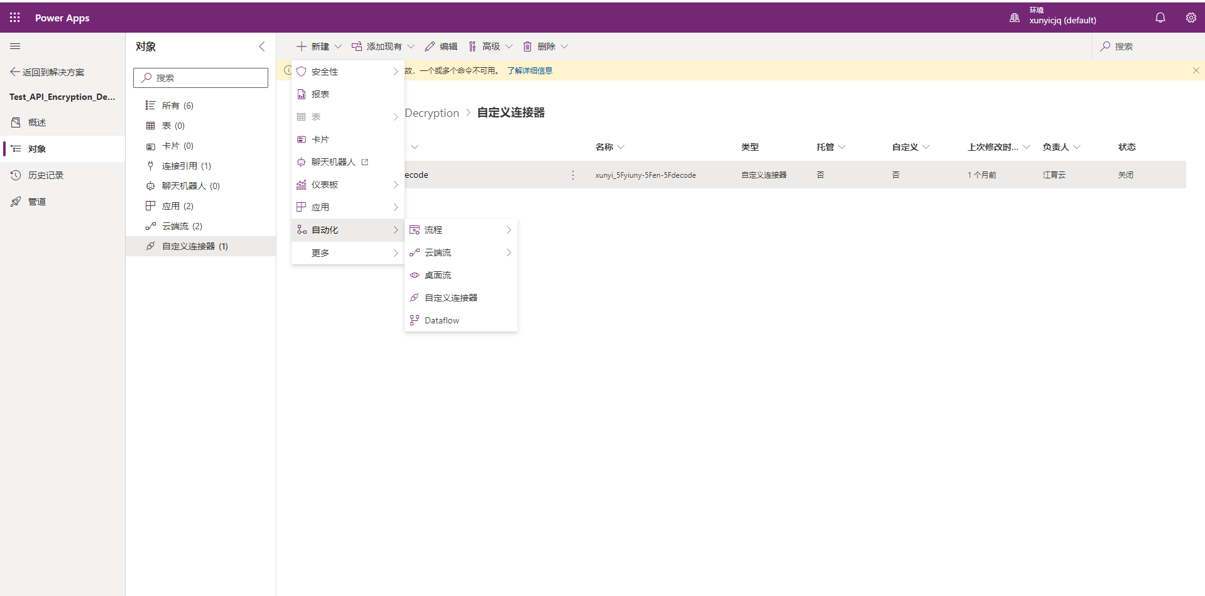
Task: Collapse the left navigation hamburger menu
Action: tap(15, 46)
